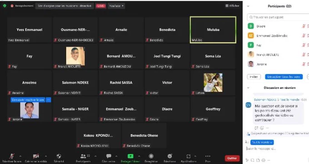This screenshot has height=164, width=309.
Task: Collapse the Discussion en réunion panel chevron
Action: point(248,88)
